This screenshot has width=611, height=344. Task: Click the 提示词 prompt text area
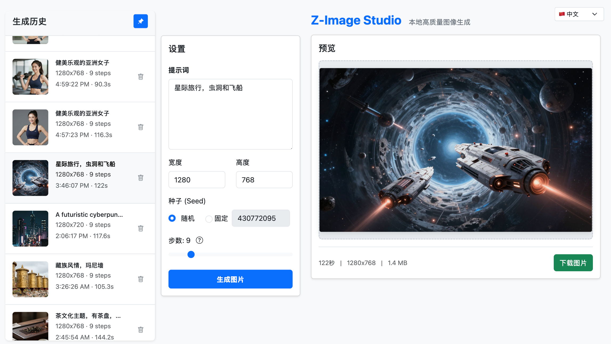click(230, 114)
